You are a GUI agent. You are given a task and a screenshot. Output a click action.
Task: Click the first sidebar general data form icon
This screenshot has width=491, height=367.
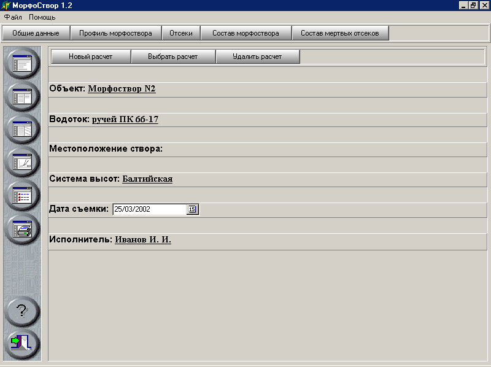(x=22, y=63)
